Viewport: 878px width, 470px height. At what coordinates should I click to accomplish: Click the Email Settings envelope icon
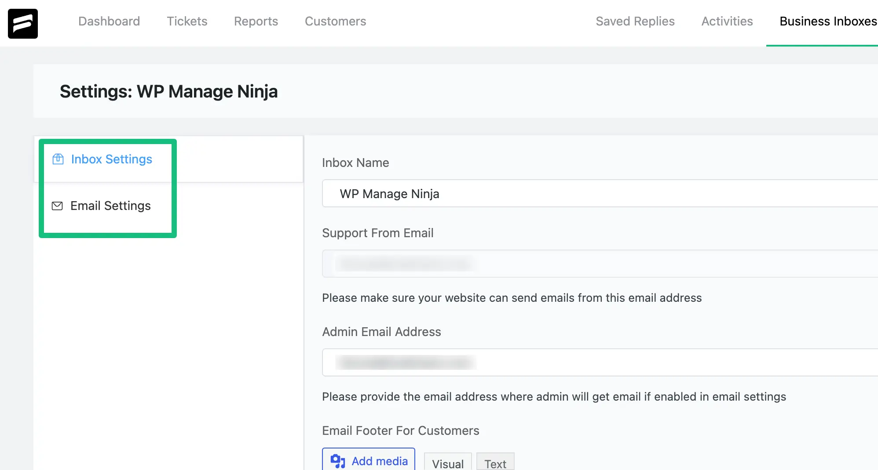(x=57, y=206)
